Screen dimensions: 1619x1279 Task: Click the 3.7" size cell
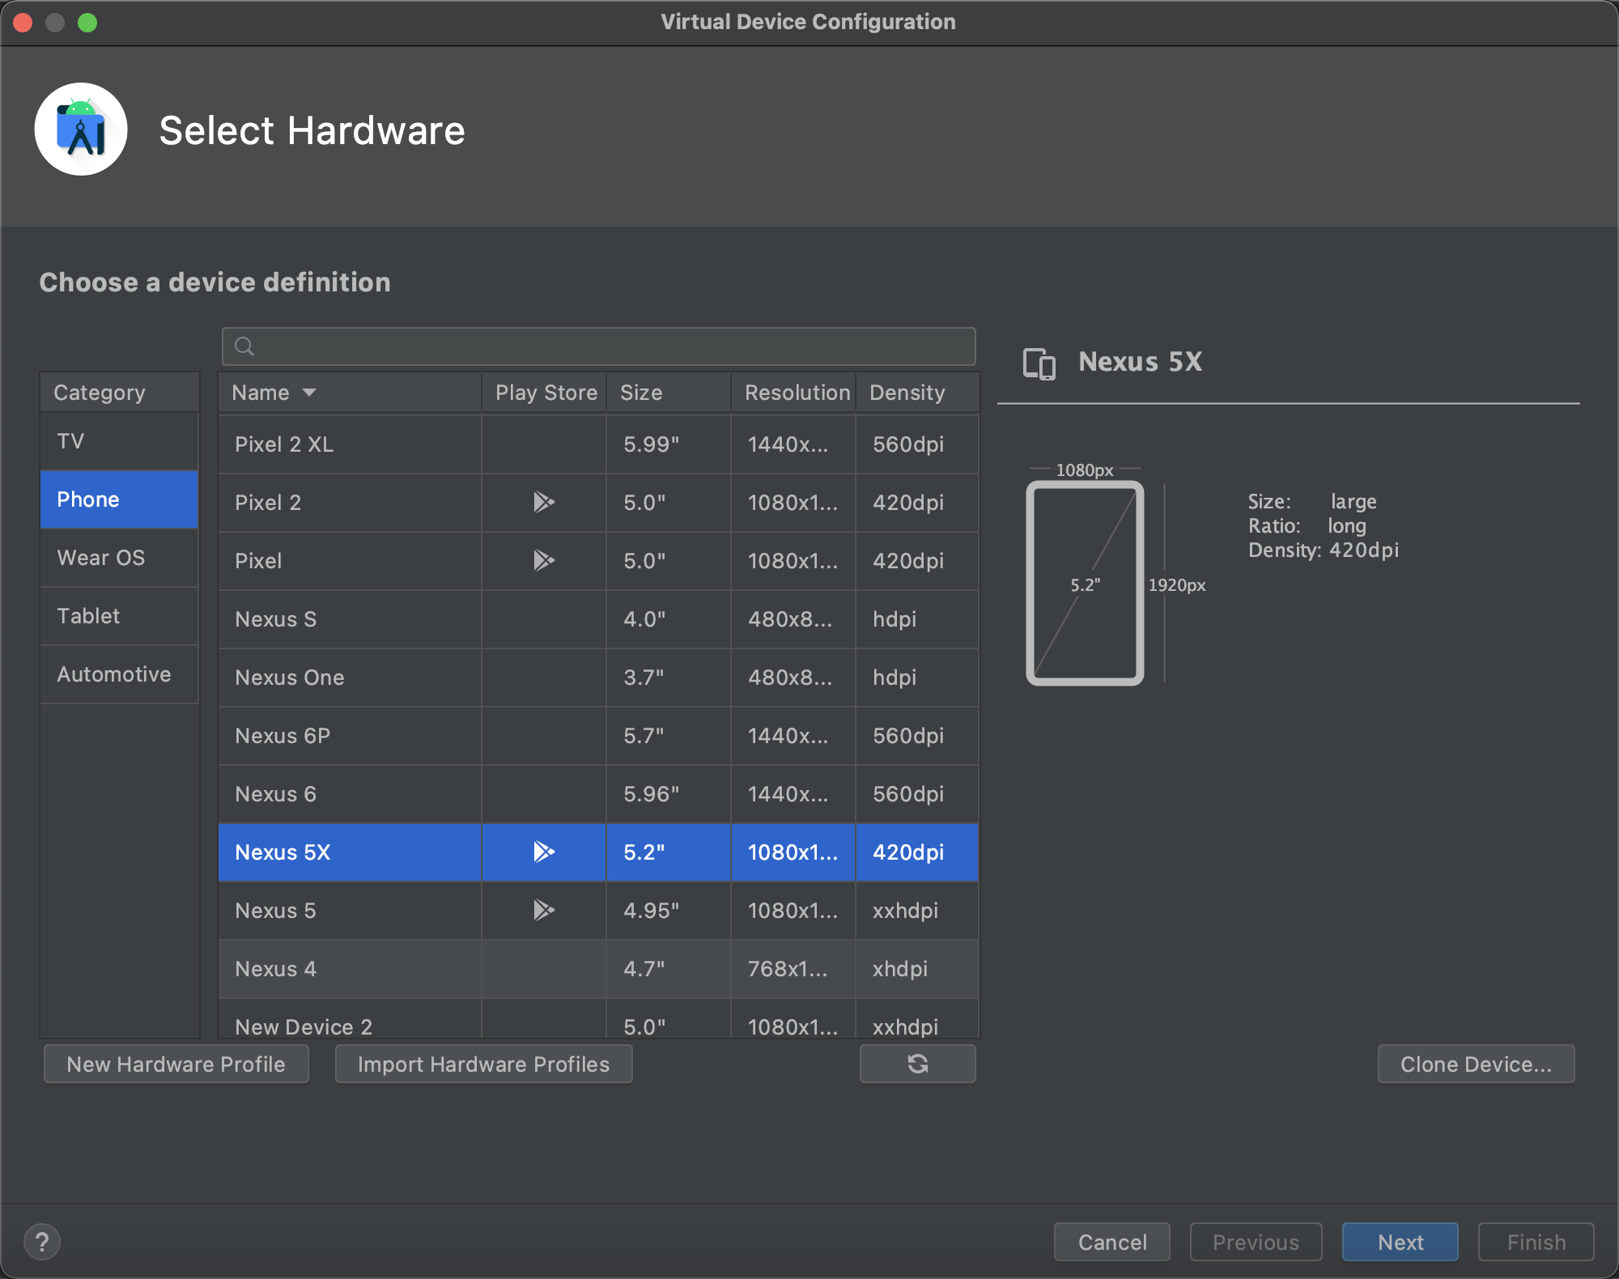669,677
